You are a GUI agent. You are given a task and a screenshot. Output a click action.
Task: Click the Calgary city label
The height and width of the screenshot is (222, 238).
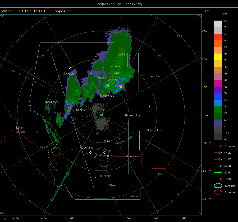point(103,155)
